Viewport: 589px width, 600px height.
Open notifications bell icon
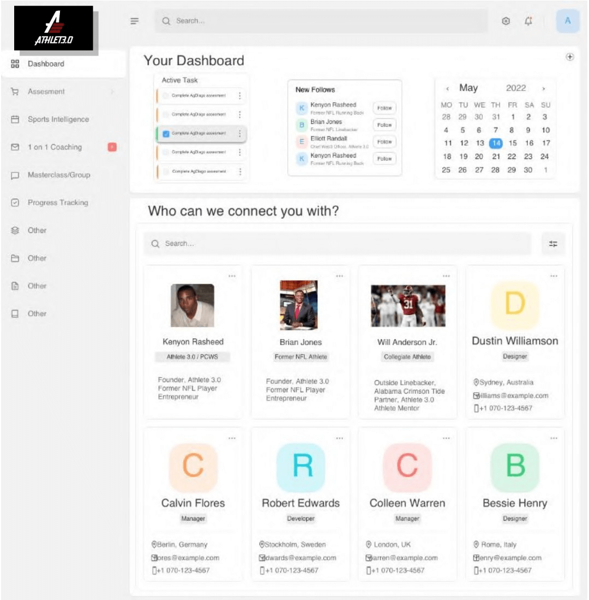(x=528, y=21)
